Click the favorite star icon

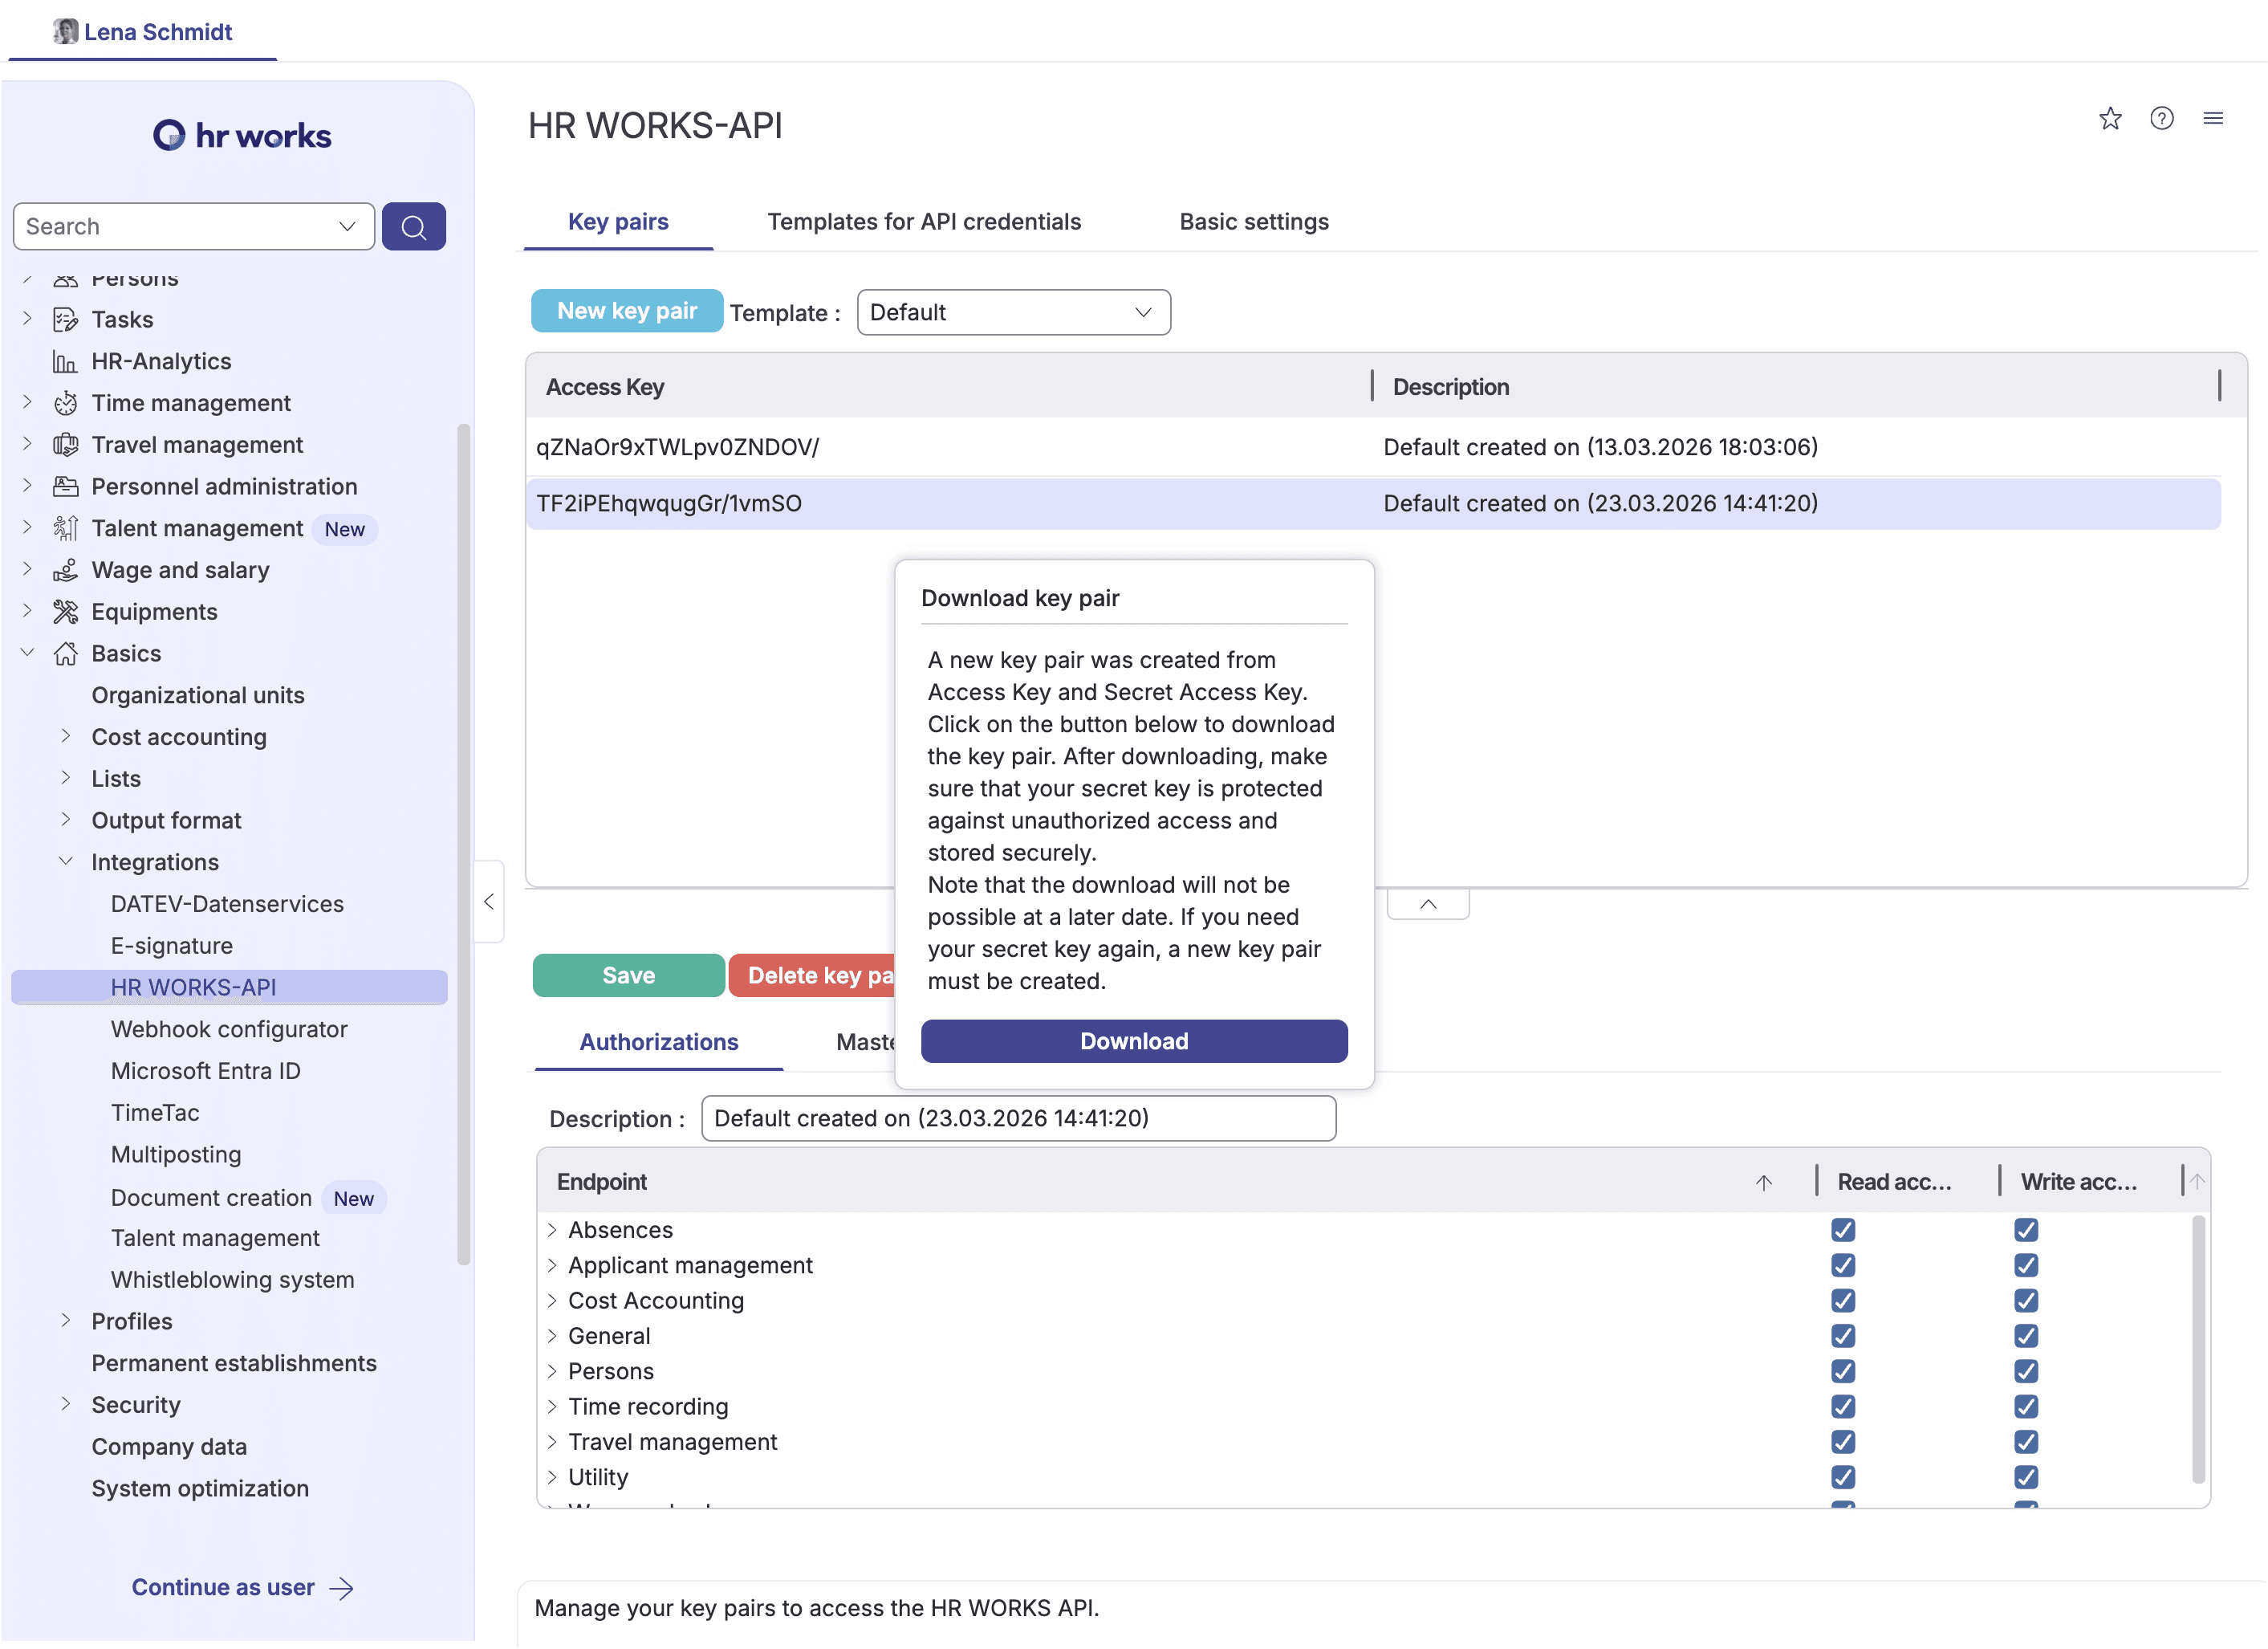2110,118
